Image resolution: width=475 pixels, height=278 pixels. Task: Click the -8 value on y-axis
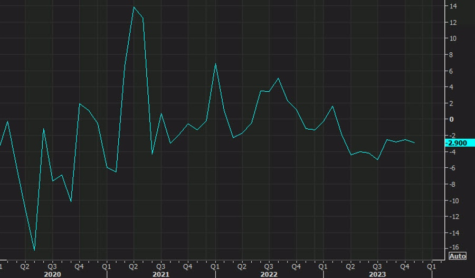coord(452,185)
